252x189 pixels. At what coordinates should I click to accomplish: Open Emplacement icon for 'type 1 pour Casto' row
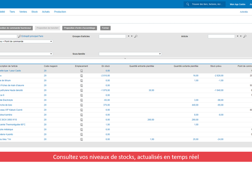point(81,71)
